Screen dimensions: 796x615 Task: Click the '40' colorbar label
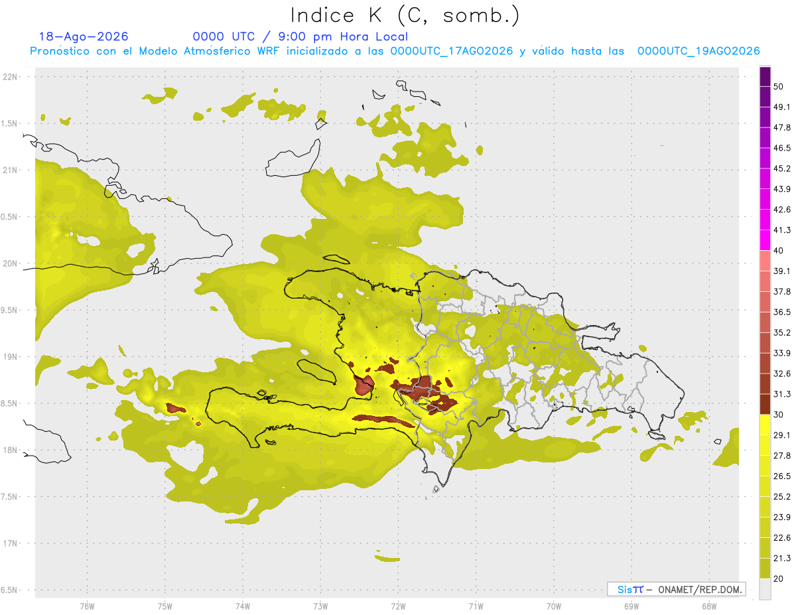point(779,251)
